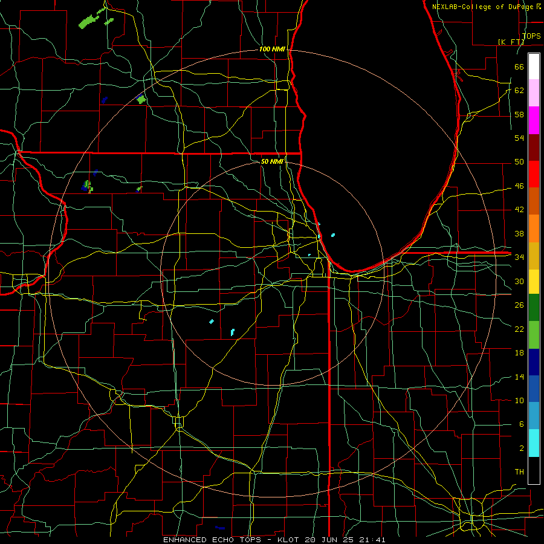Click the '100 NMI' range ring label
The width and height of the screenshot is (544, 544).
tap(272, 49)
